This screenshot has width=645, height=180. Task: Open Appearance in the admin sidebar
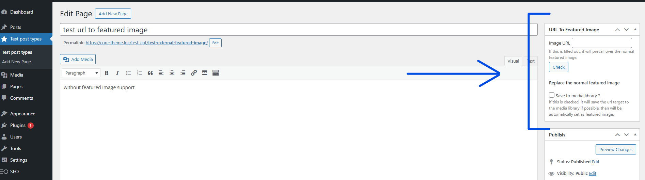[22, 114]
